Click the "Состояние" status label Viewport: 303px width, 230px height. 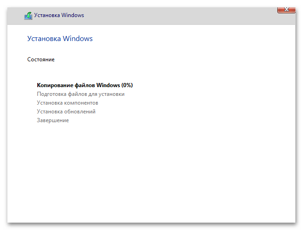coord(41,59)
